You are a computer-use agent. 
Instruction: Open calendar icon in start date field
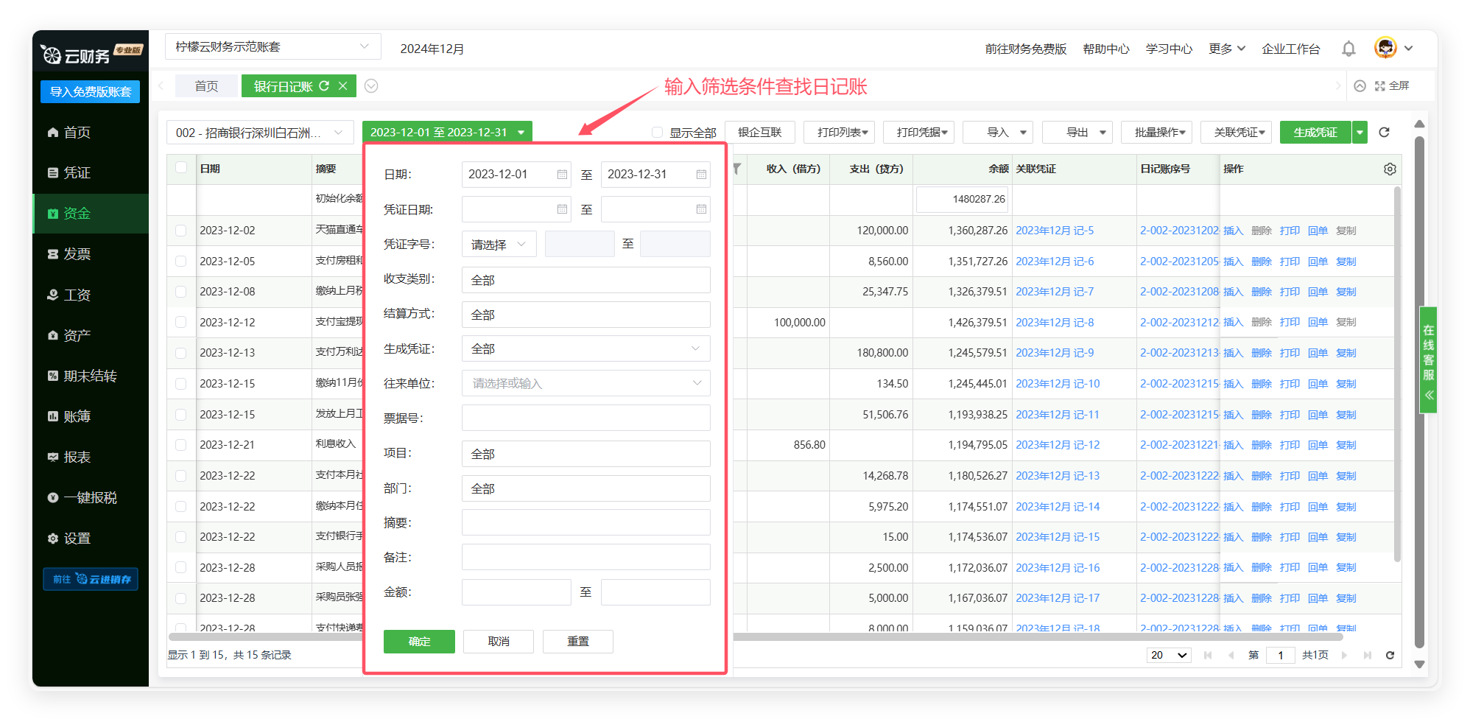(562, 175)
